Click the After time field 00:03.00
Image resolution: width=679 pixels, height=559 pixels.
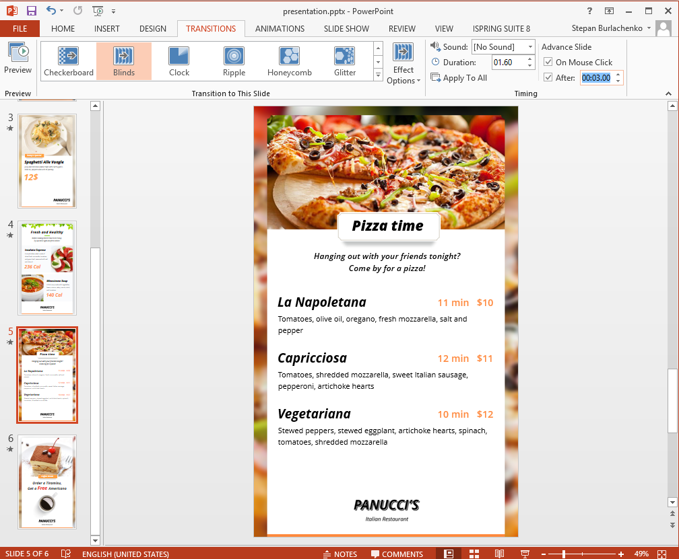tap(596, 78)
